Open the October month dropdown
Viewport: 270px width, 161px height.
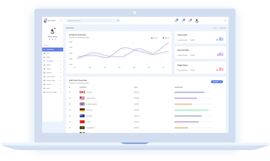(217, 82)
